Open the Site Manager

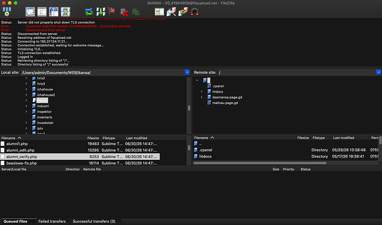pyautogui.click(x=7, y=12)
